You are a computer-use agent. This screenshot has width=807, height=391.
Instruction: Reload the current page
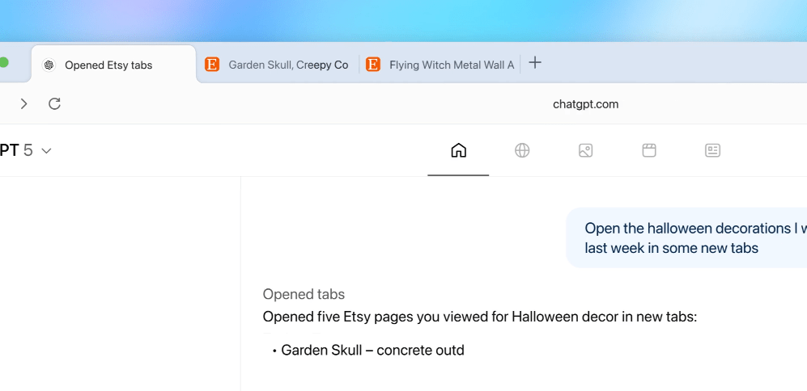[x=55, y=103]
